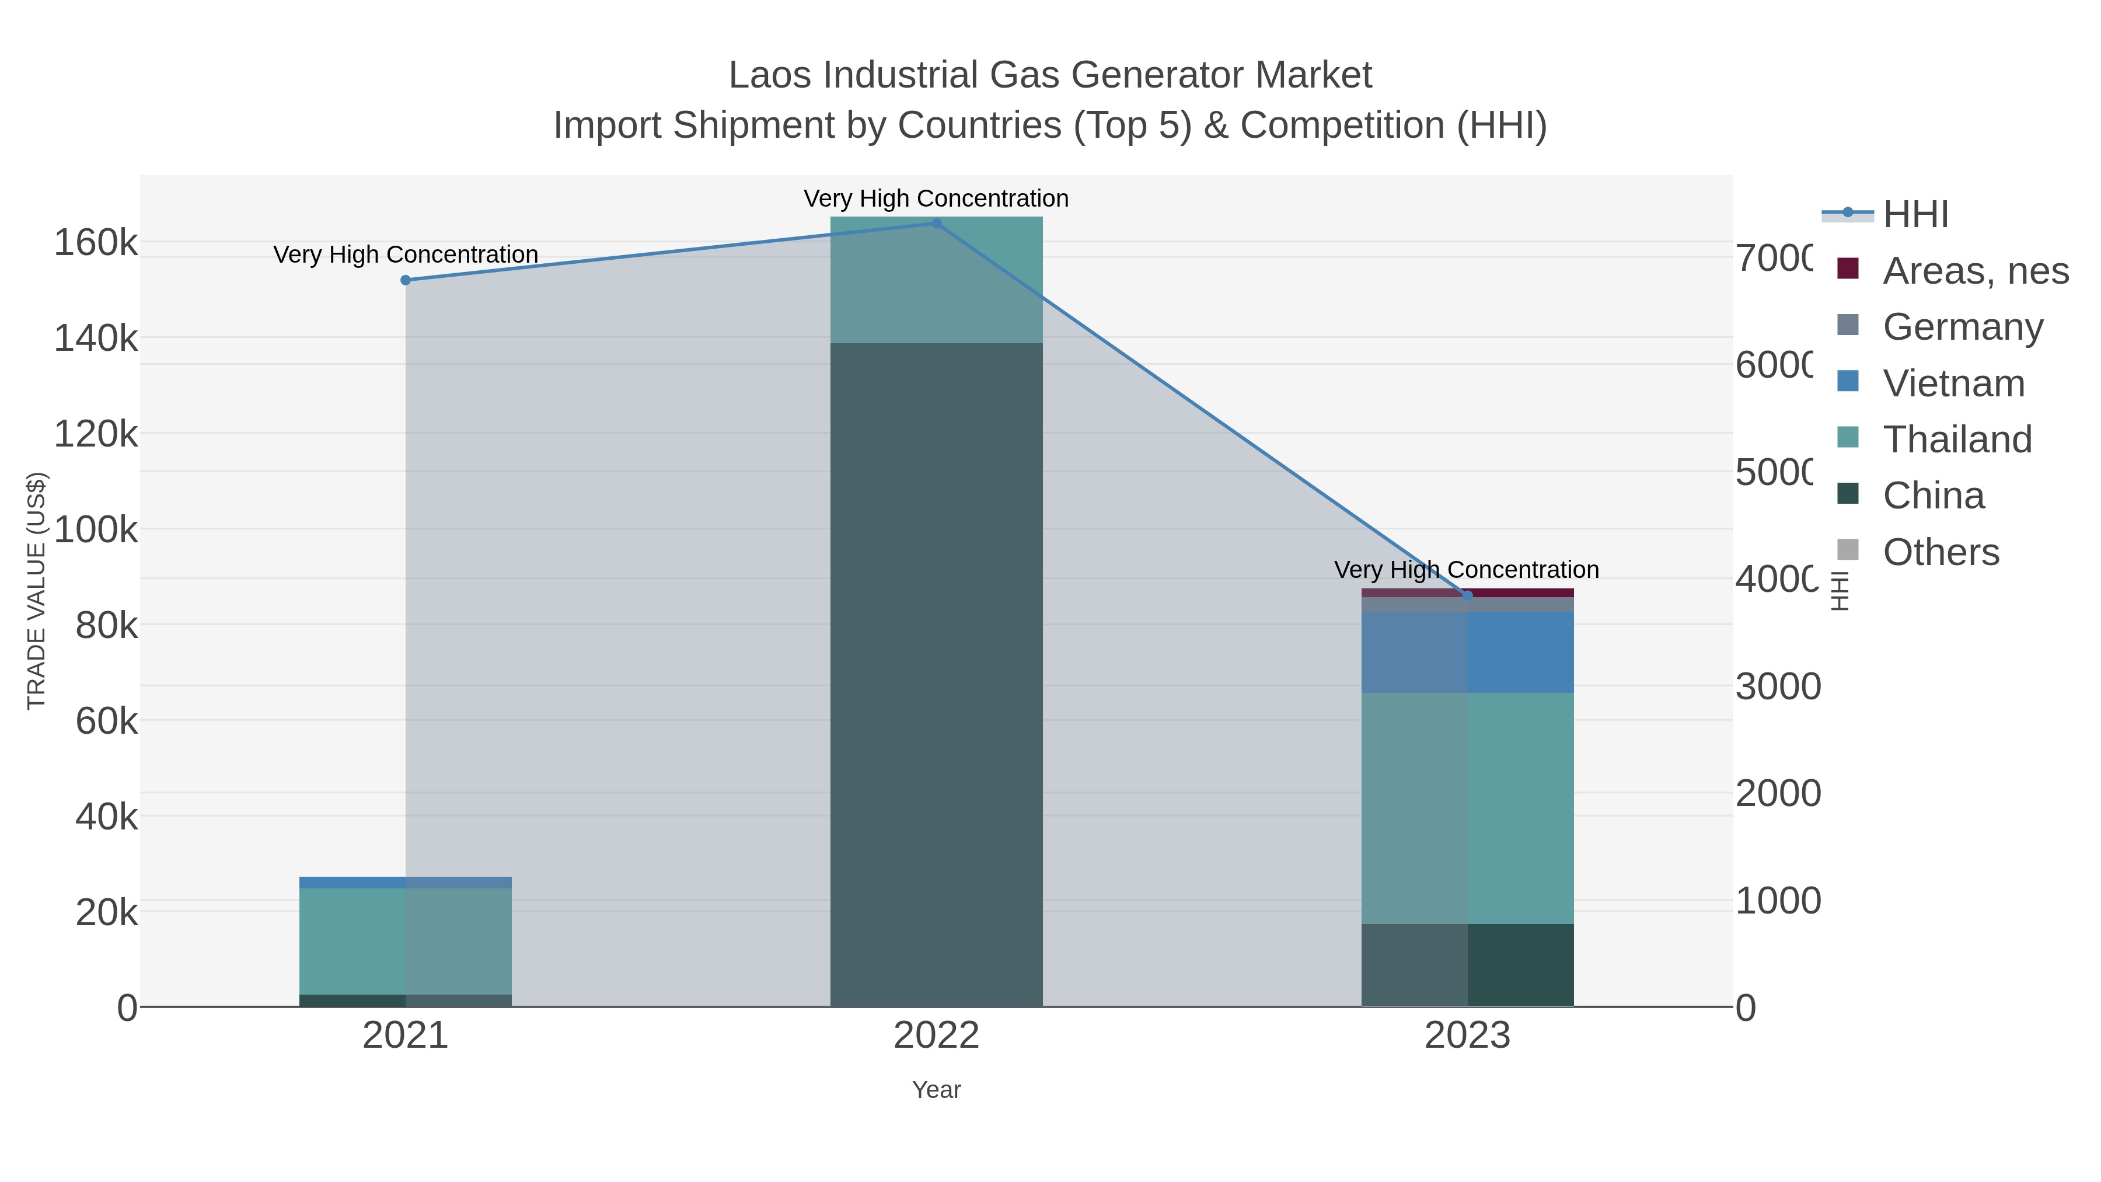Select the Thailand bar segment in 2022
Image resolution: width=2101 pixels, height=1182 pixels.
pyautogui.click(x=936, y=280)
